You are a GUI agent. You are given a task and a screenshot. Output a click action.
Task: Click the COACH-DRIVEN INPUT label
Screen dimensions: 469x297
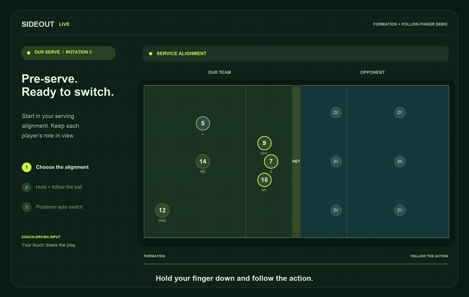click(x=41, y=237)
